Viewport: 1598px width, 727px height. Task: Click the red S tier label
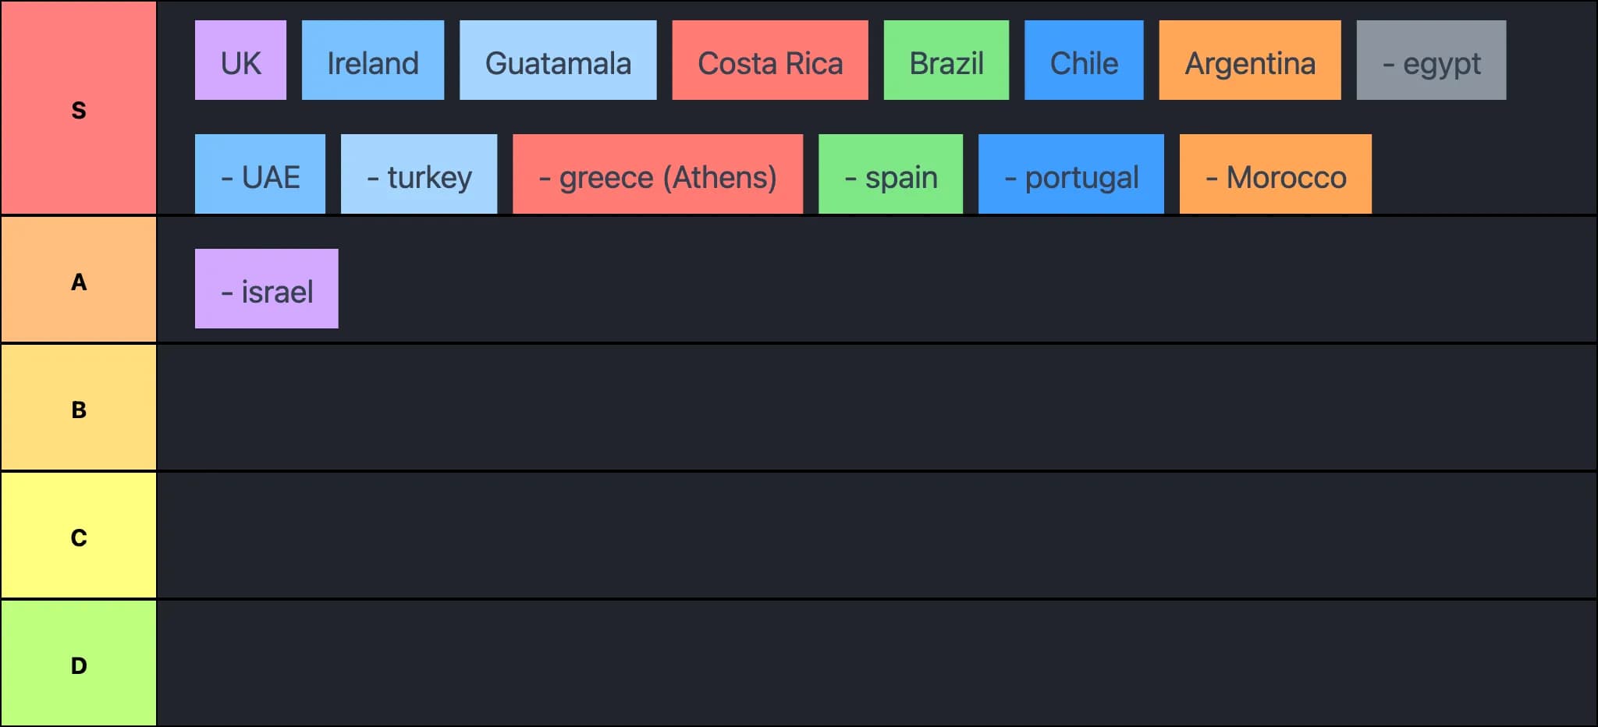point(79,108)
